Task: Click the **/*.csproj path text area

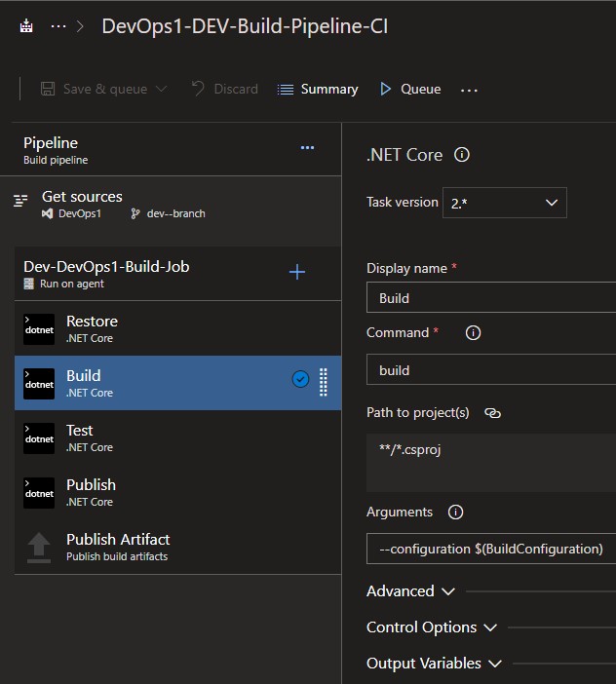Action: [x=491, y=463]
